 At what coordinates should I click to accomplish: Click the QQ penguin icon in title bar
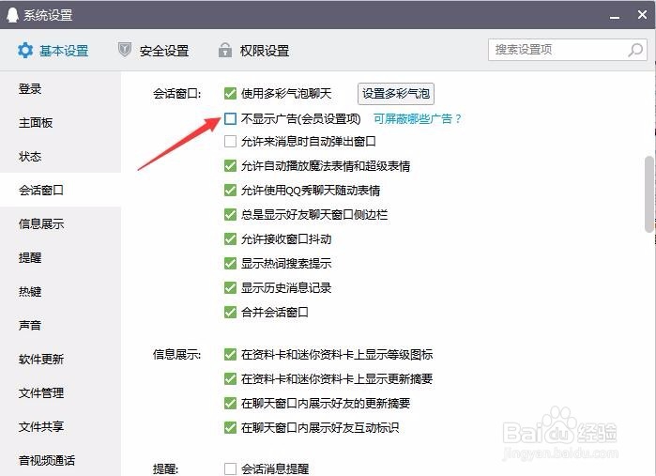12,15
